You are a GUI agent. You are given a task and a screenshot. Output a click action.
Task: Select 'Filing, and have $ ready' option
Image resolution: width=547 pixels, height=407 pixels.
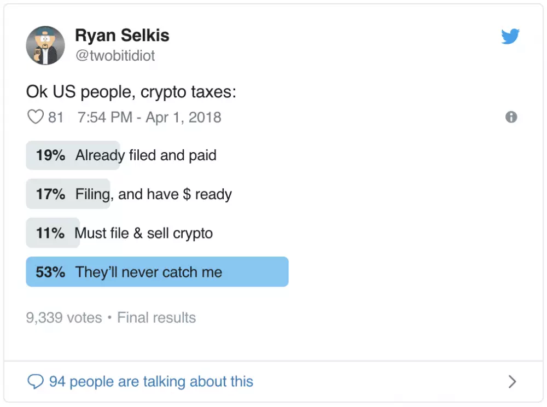click(153, 194)
